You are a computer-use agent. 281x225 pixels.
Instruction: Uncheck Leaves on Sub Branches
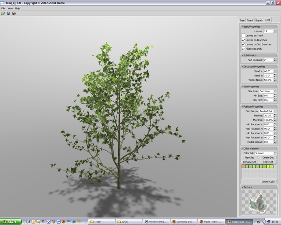click(x=243, y=44)
